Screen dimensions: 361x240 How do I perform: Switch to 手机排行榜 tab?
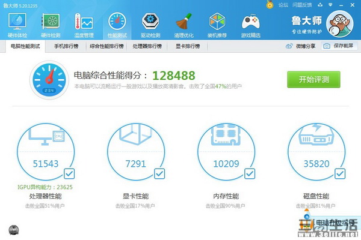(66, 46)
